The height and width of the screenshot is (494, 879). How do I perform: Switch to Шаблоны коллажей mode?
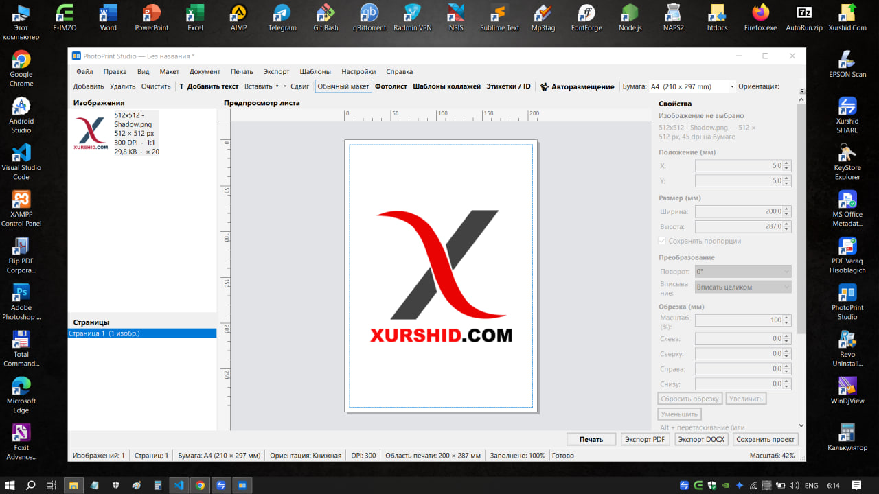click(x=446, y=86)
